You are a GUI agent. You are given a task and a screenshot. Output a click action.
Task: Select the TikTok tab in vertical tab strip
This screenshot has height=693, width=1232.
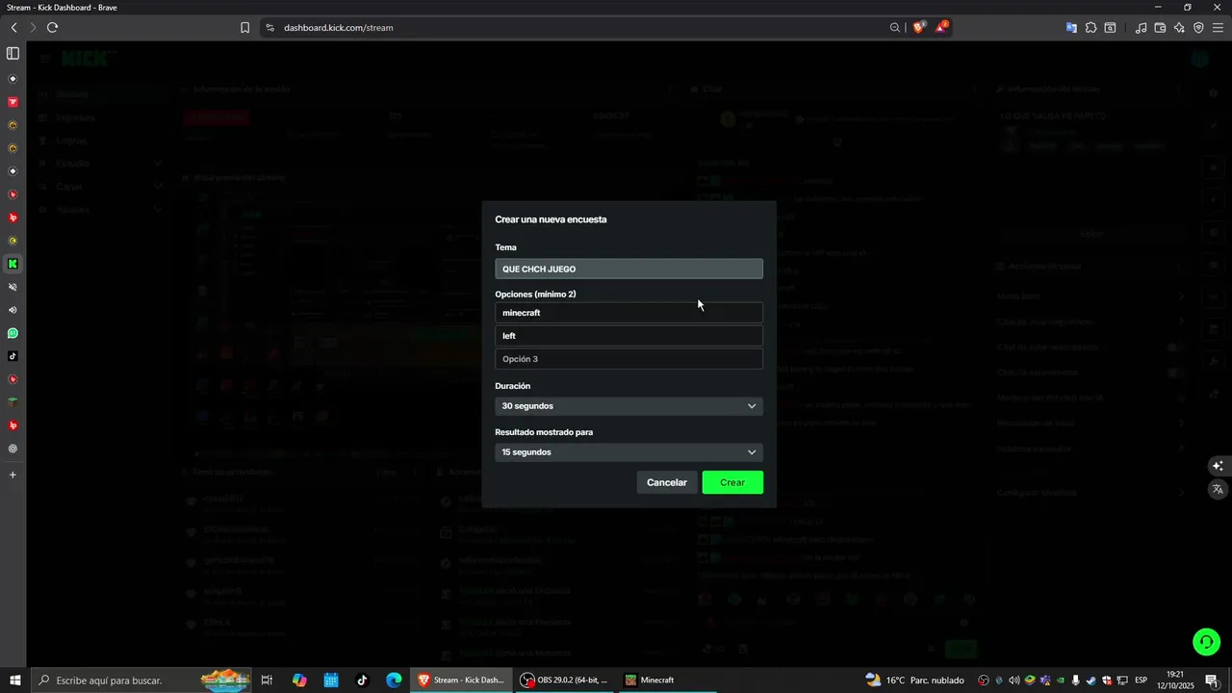(13, 356)
